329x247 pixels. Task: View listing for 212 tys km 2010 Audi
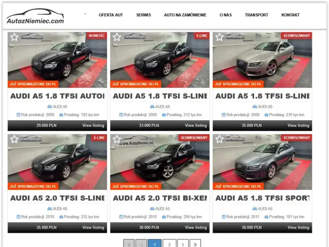[93, 227]
